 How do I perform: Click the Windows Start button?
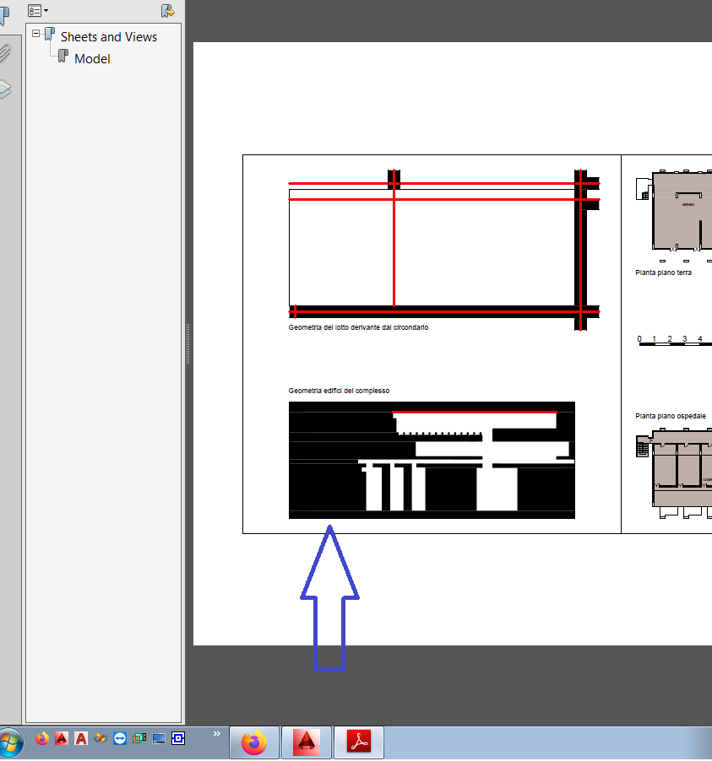(12, 741)
